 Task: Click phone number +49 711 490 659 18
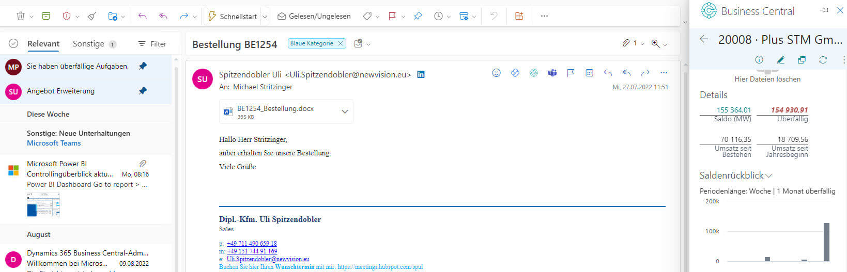252,243
